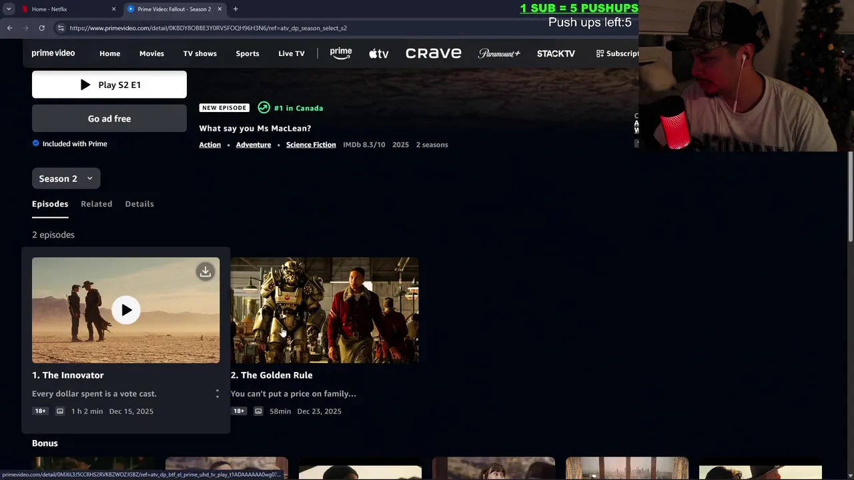Click the #1 in Canada trending icon

(x=264, y=107)
